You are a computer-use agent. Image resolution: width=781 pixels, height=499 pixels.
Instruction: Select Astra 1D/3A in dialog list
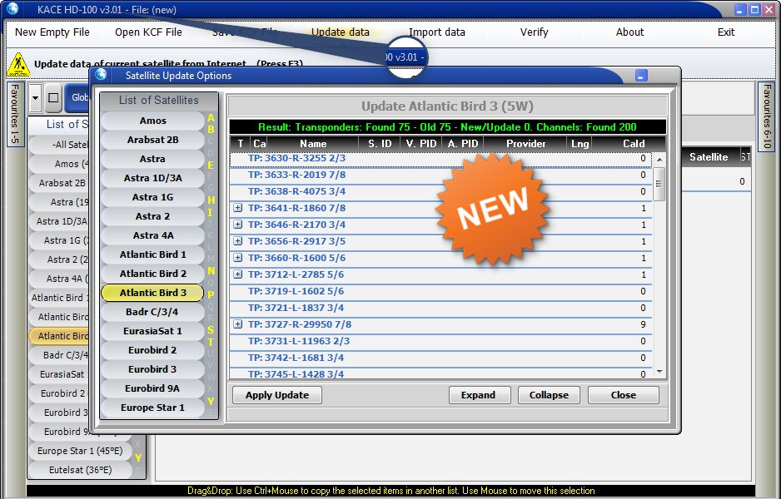pyautogui.click(x=153, y=178)
